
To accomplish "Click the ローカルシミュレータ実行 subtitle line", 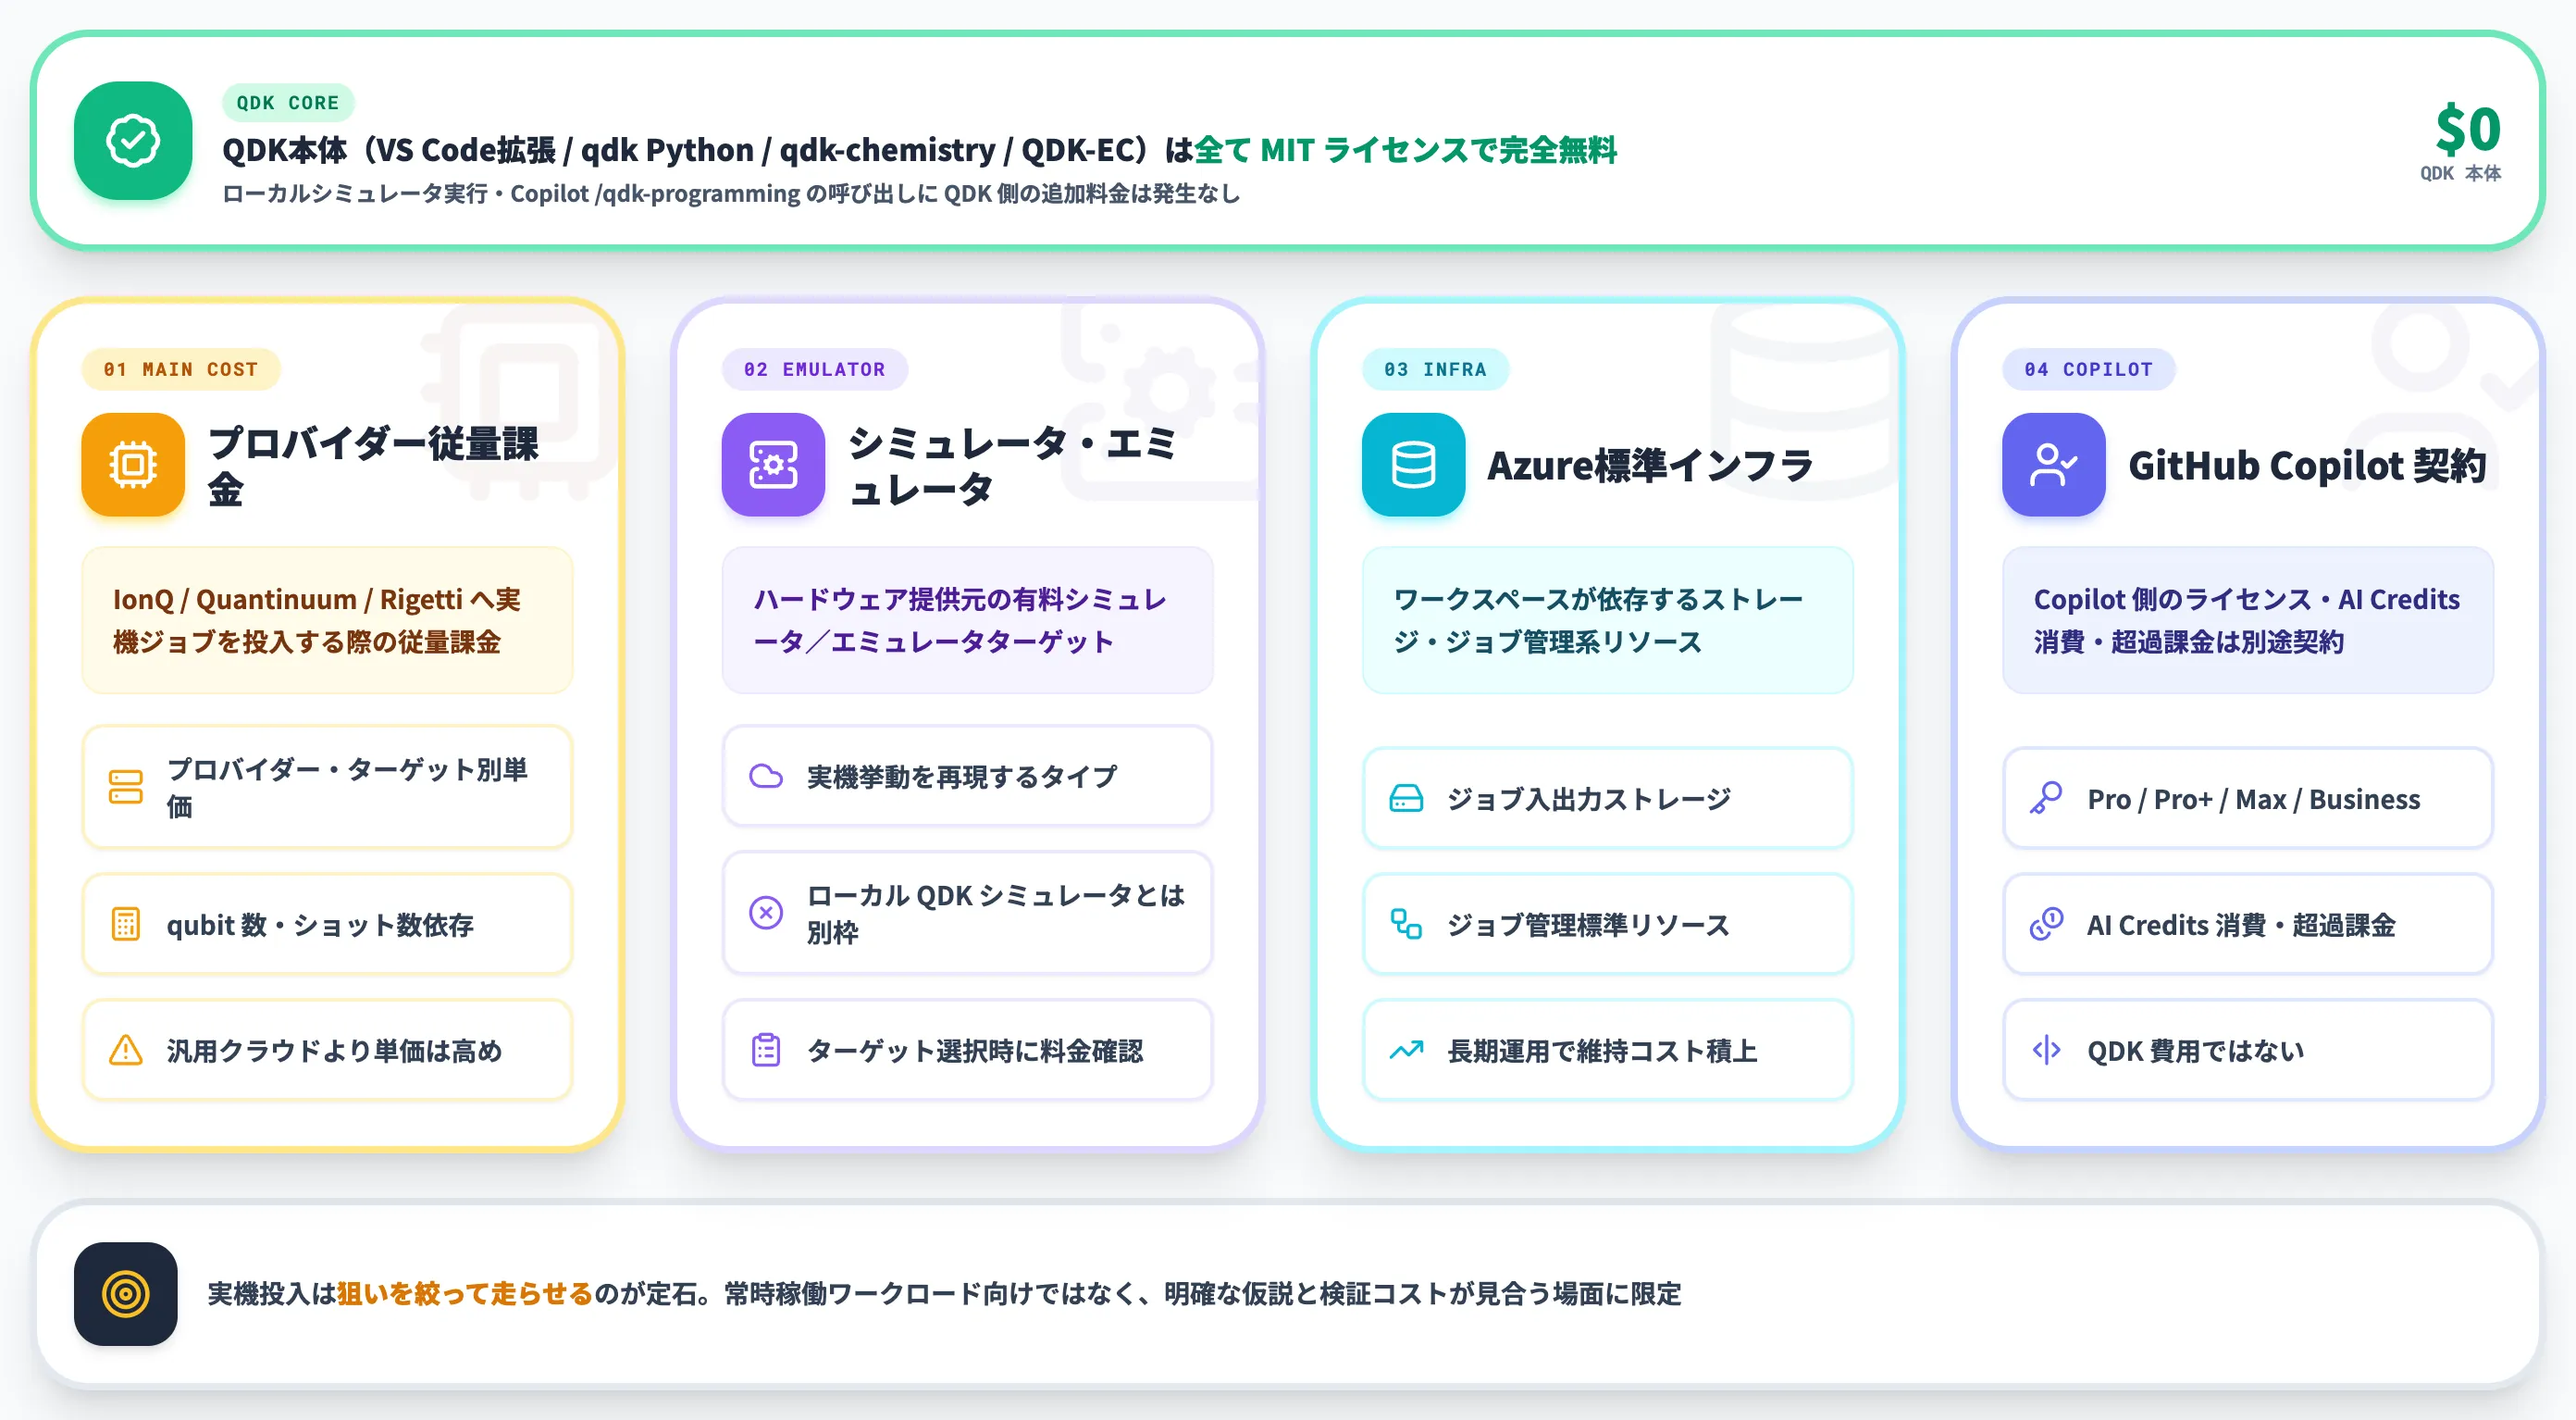I will pos(731,193).
